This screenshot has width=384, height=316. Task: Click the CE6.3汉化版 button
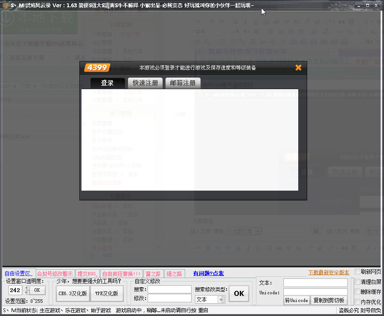pos(73,293)
